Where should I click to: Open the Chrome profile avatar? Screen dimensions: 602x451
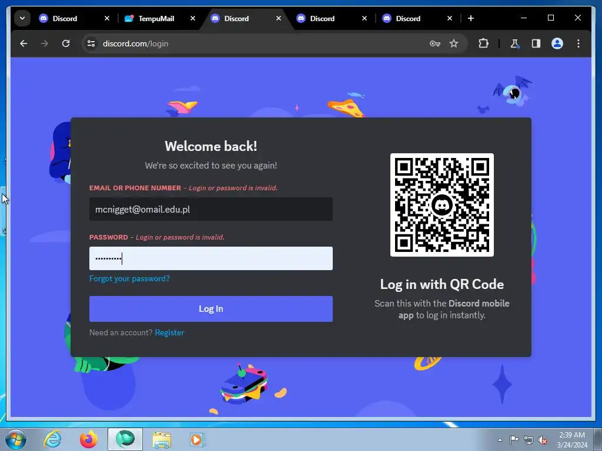pyautogui.click(x=557, y=43)
